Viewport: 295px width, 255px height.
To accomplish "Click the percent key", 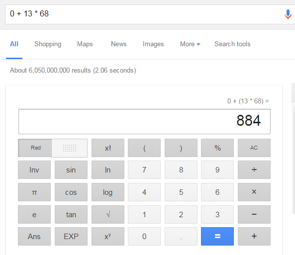I will point(217,148).
